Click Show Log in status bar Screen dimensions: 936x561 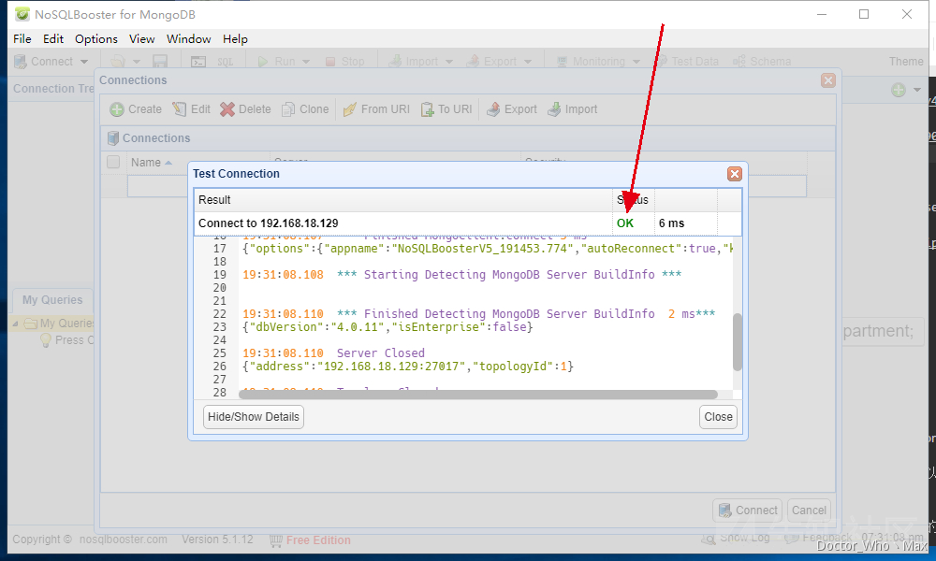pyautogui.click(x=736, y=538)
